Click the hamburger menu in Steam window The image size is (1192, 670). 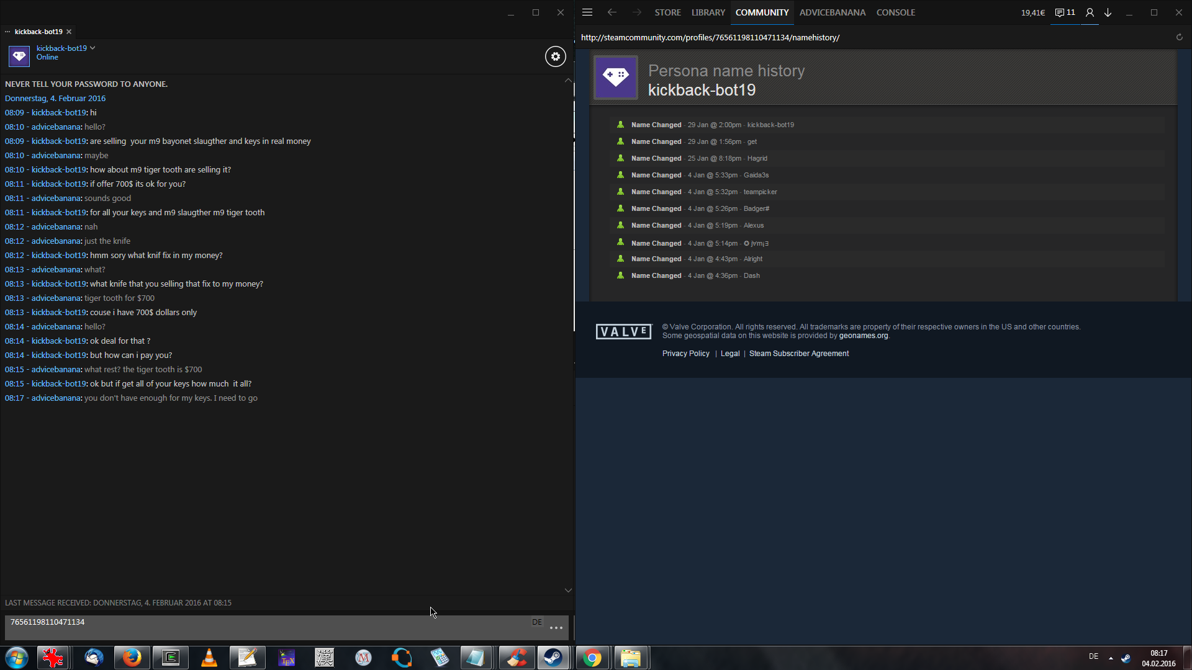(x=587, y=12)
